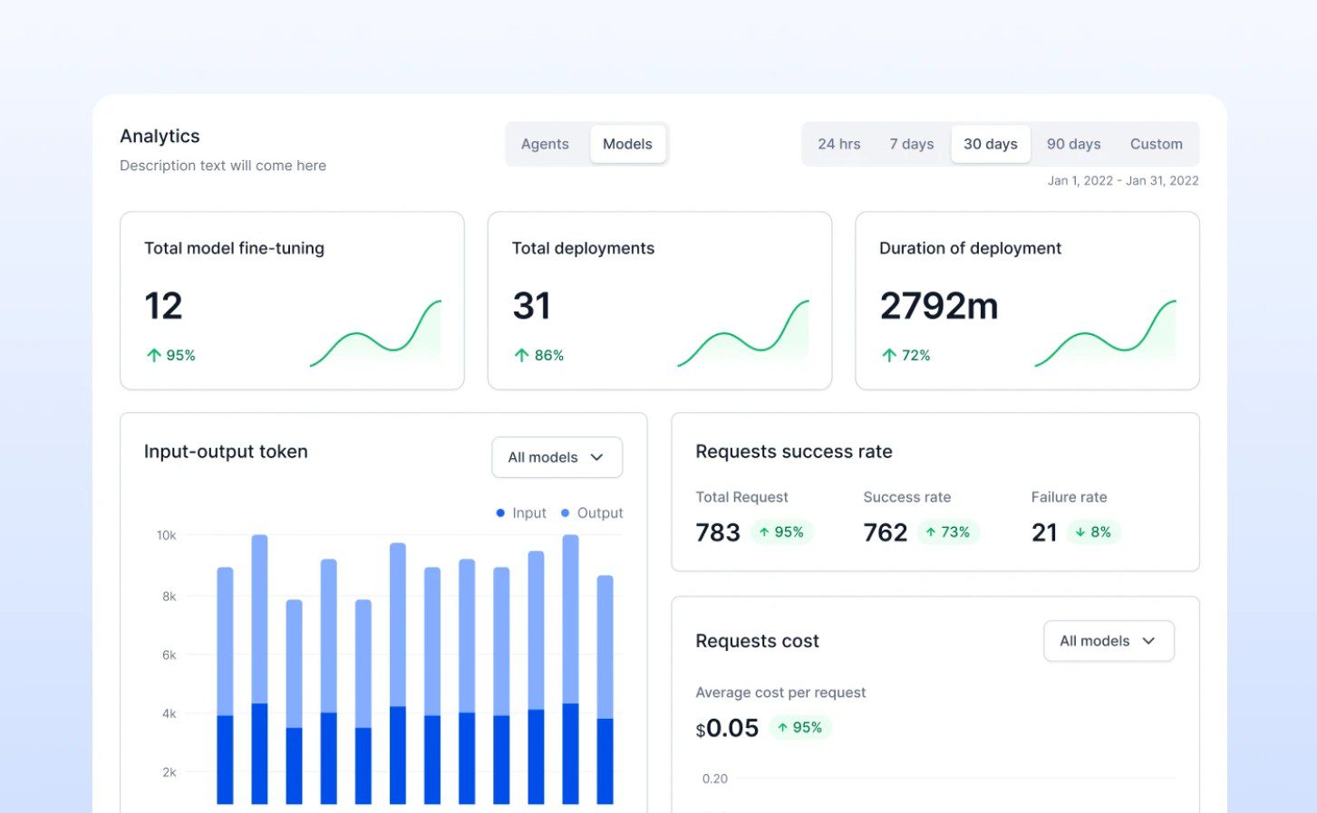Image resolution: width=1317 pixels, height=813 pixels.
Task: Click the chevron in the token chart's model selector
Action: point(596,457)
